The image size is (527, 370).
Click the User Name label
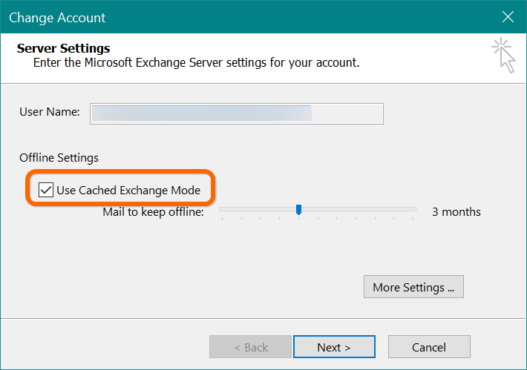[49, 112]
